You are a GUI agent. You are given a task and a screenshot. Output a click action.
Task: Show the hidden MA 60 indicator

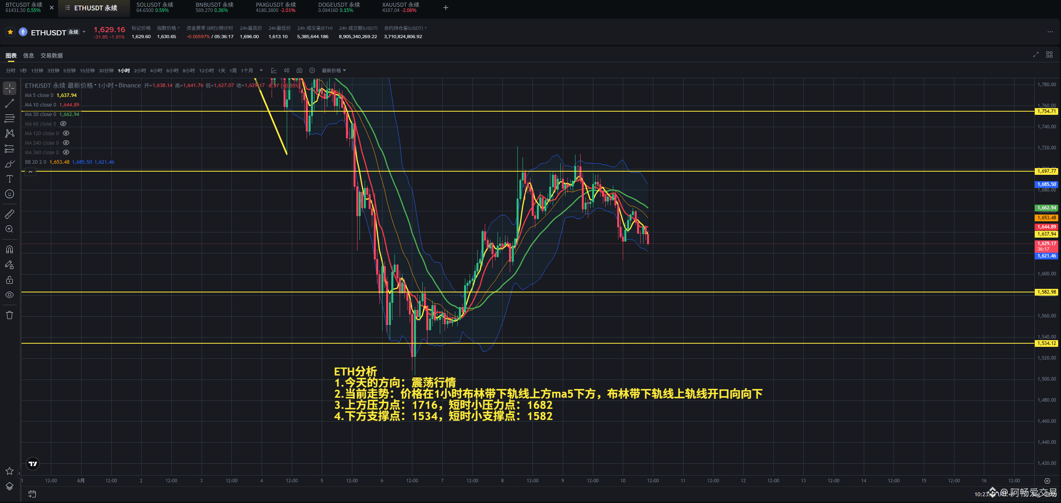[63, 124]
